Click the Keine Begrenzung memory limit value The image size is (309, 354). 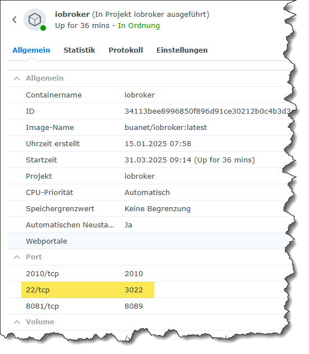(x=158, y=208)
